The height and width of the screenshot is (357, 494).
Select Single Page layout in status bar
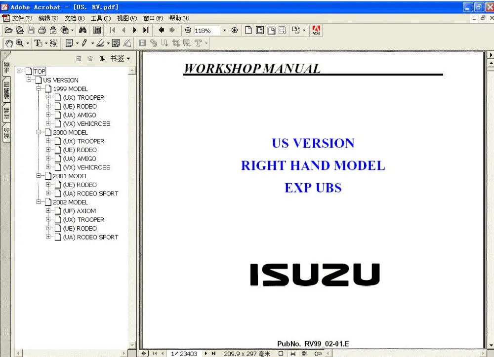[281, 354]
